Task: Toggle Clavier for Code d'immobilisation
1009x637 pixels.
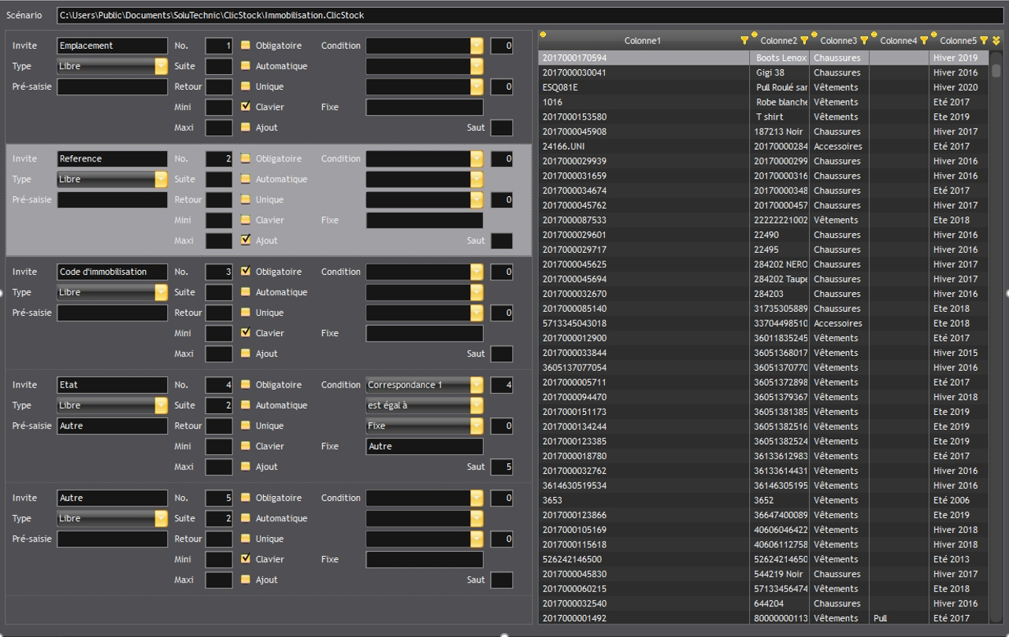Action: coord(246,333)
